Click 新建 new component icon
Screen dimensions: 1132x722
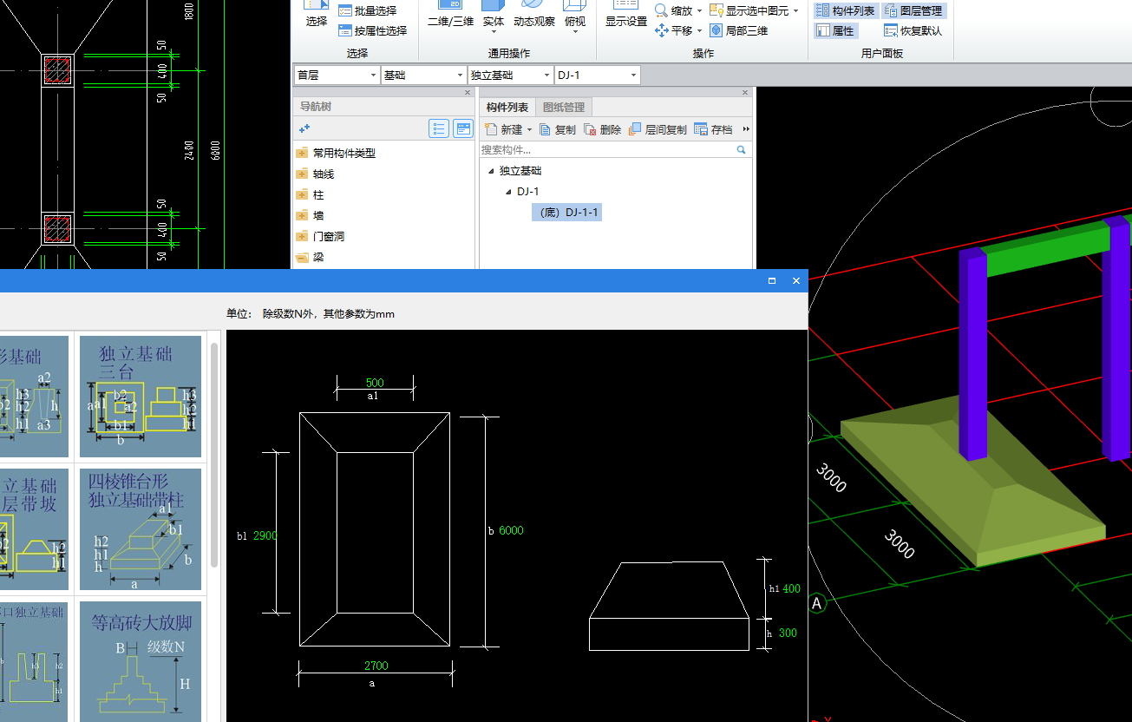(491, 129)
